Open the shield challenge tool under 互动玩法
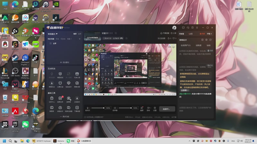The height and width of the screenshot is (144, 257). click(x=60, y=75)
